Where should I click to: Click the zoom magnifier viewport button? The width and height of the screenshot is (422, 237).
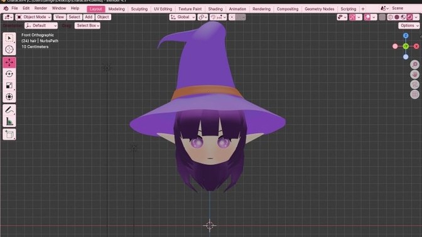point(414,64)
